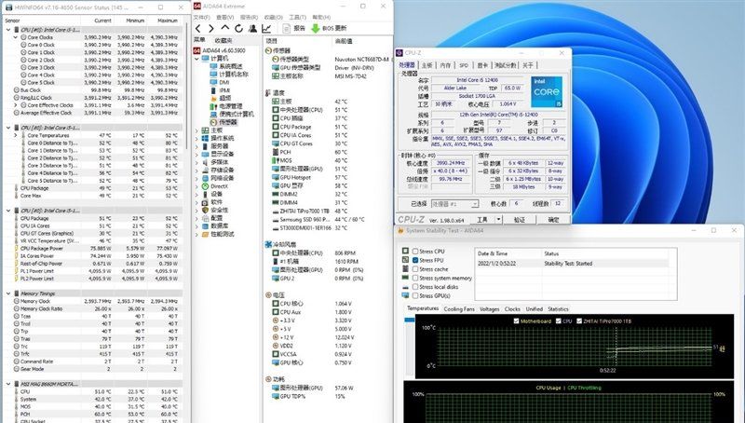Click the AIDA64 back navigation arrow
745x423 pixels.
pos(198,28)
